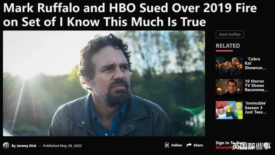The image size is (275, 155).
Task: Click the main Mark Ruffalo article image
Action: click(x=104, y=83)
